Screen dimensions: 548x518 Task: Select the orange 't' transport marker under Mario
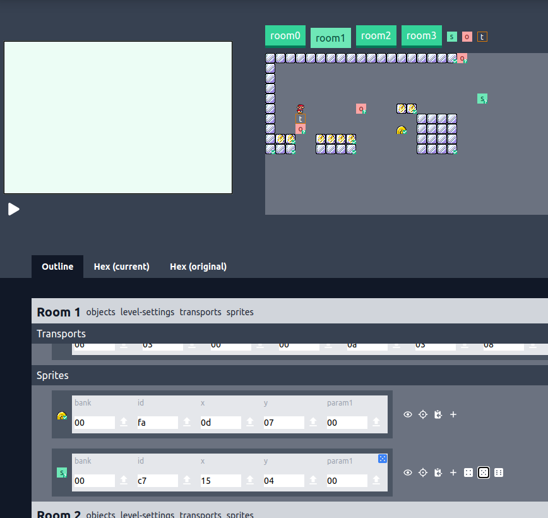point(301,119)
